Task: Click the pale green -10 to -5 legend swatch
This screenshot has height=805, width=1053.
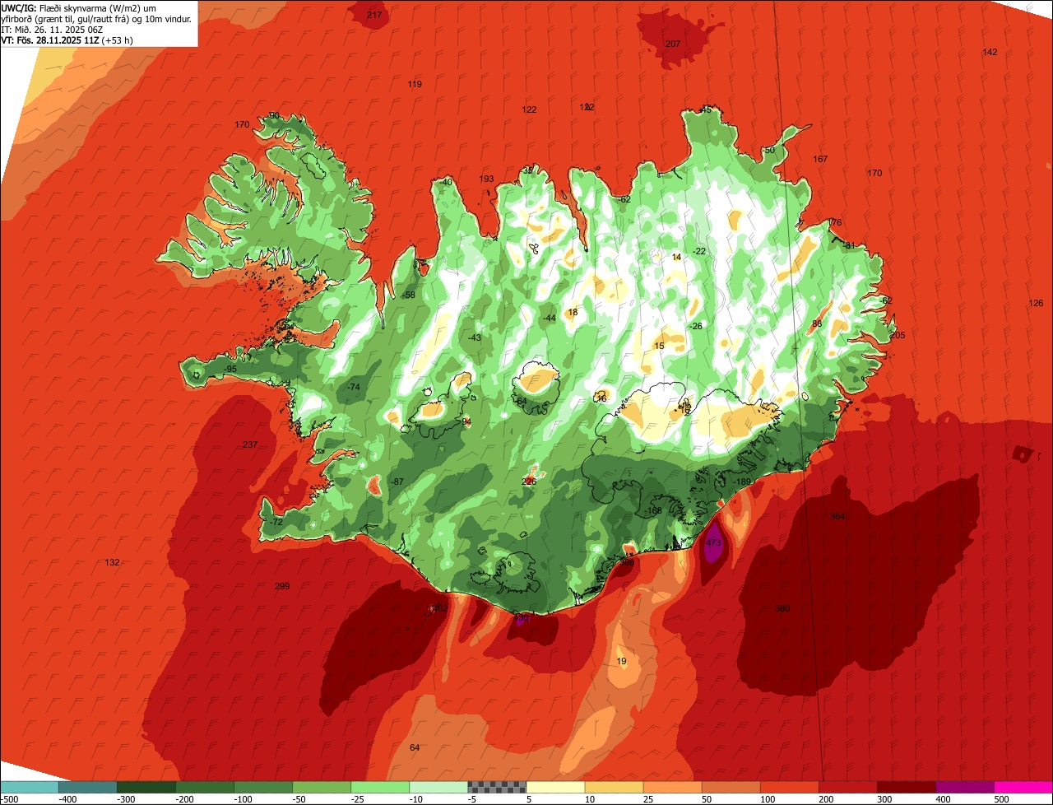Action: [438, 787]
